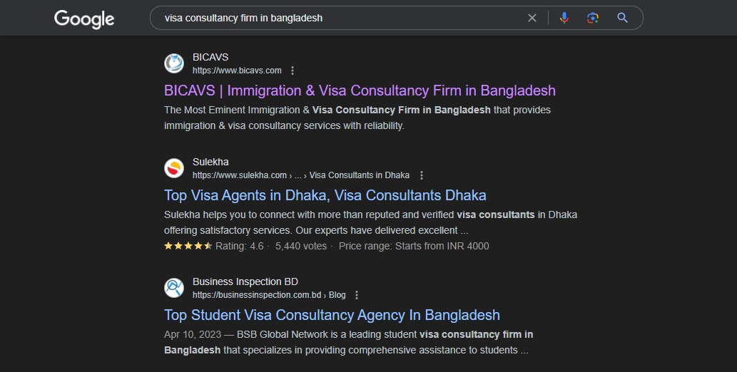This screenshot has height=372, width=737.
Task: Open more options for Business Inspection BD result
Action: tap(357, 295)
